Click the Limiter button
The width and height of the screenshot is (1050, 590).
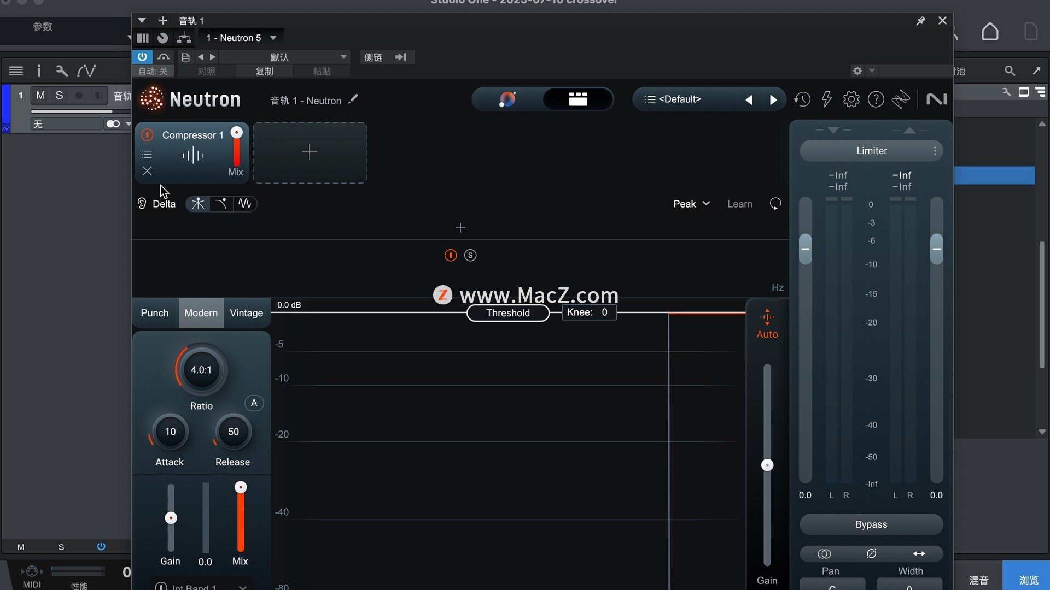[x=872, y=151]
